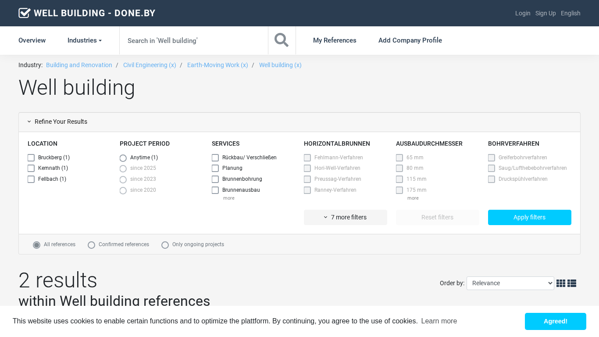
Task: Select All references radio button
Action: pos(37,245)
